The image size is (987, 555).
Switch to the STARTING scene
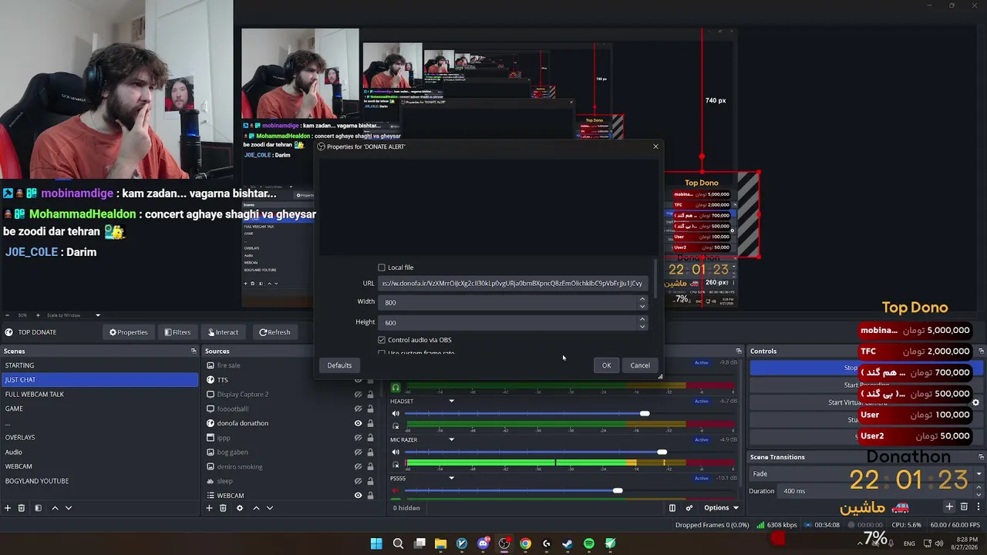(99, 365)
